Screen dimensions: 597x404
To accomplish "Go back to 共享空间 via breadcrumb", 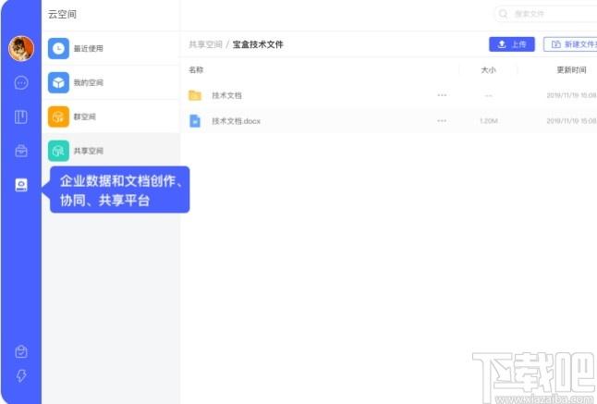I will click(x=206, y=44).
